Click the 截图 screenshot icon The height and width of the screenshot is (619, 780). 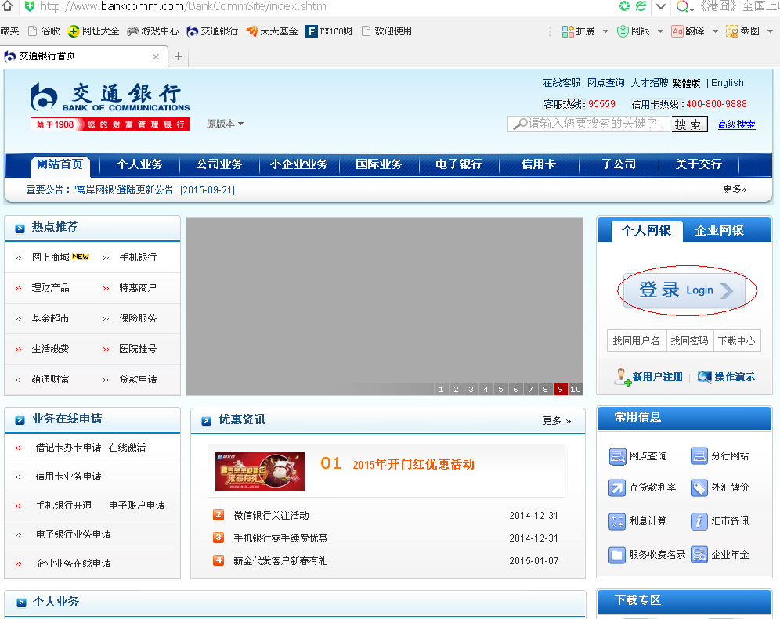731,31
